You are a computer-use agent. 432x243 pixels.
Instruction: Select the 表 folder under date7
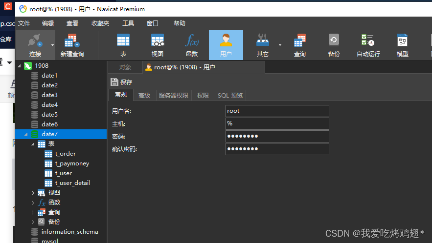(51, 144)
